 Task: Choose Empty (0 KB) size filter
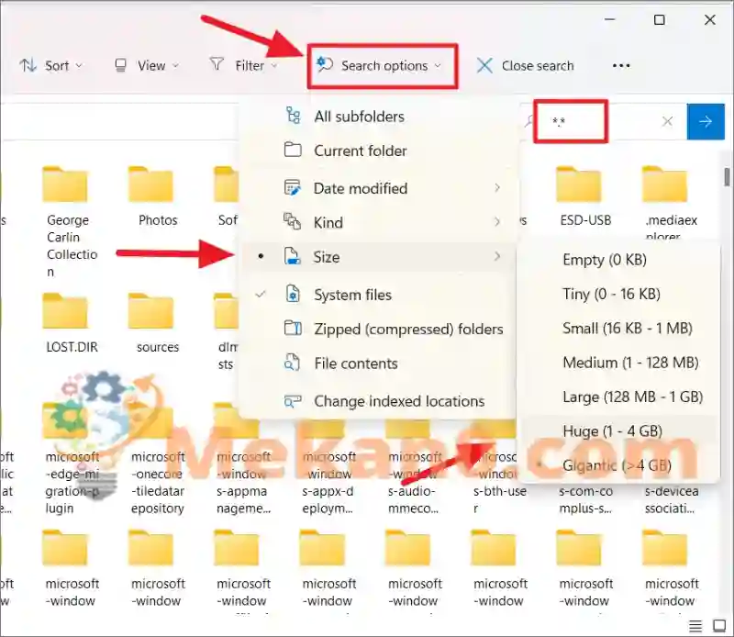617,260
